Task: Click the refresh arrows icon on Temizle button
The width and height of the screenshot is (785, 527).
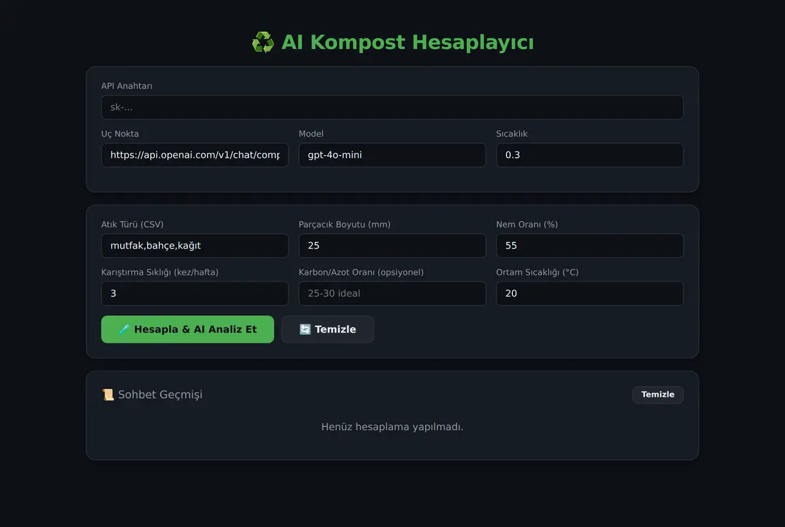Action: pyautogui.click(x=305, y=330)
